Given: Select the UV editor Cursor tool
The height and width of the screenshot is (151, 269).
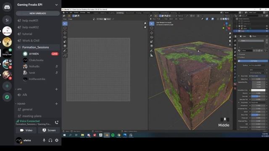Looking at the screenshot, I should click(65, 28).
